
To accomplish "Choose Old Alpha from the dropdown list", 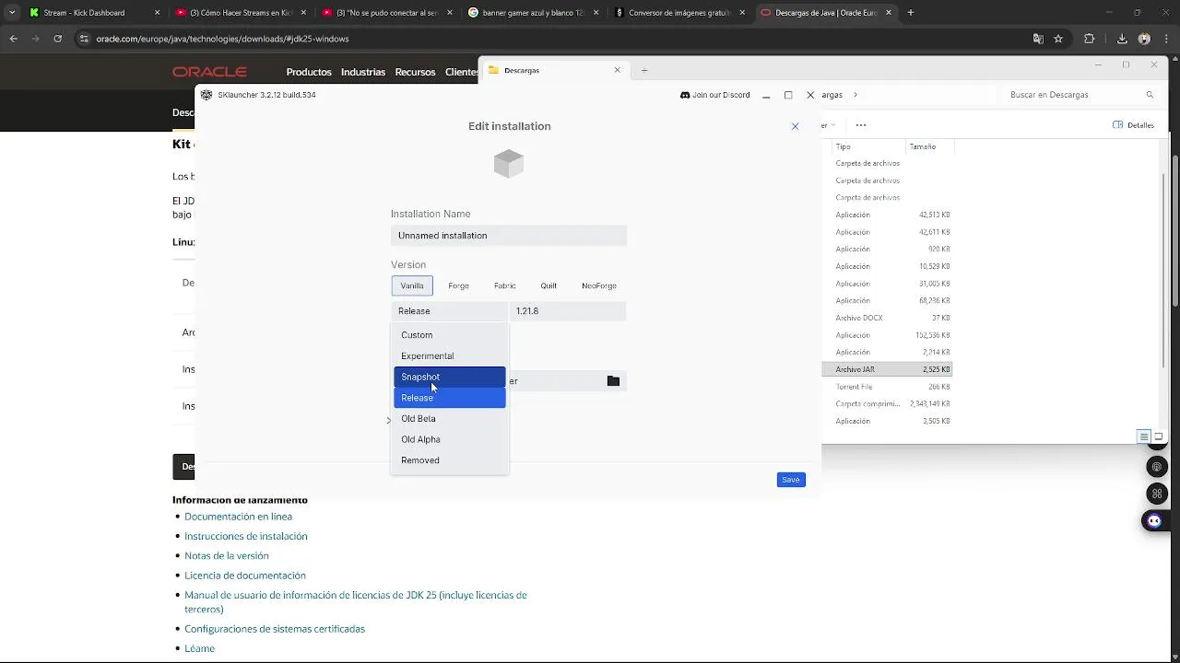I will [450, 439].
